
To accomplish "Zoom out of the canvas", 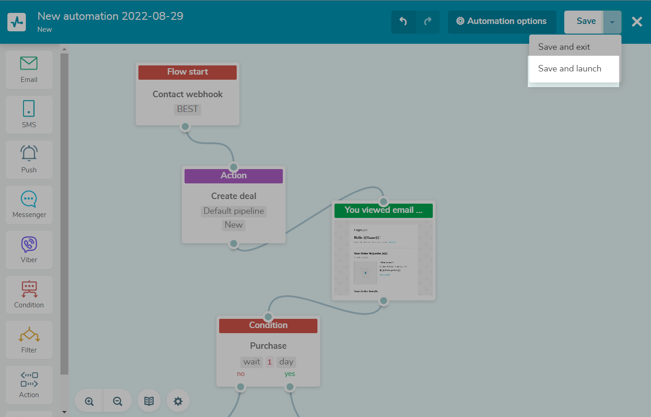I will [x=118, y=401].
